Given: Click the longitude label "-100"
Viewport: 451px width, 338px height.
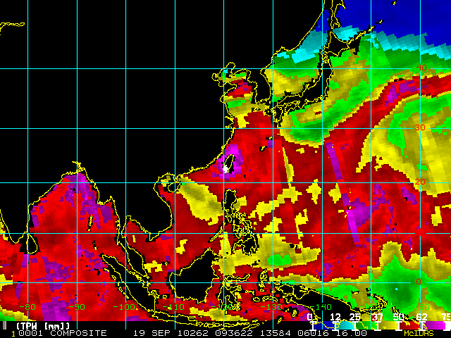Looking at the screenshot, I should [125, 307].
